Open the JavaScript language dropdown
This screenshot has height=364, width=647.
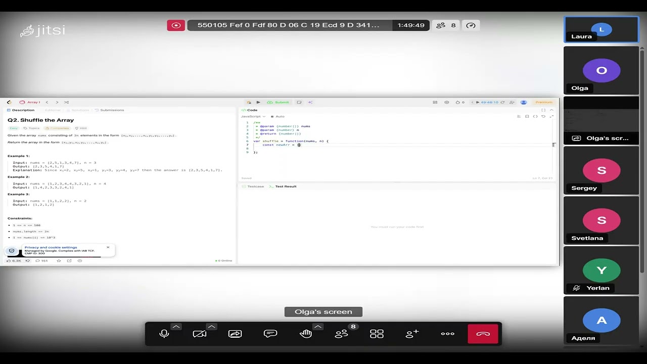coord(253,116)
